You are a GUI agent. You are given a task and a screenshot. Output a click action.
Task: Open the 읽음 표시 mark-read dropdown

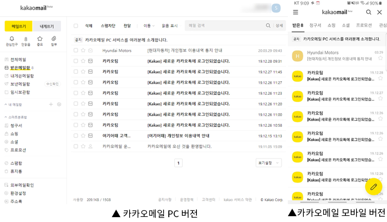pyautogui.click(x=171, y=26)
